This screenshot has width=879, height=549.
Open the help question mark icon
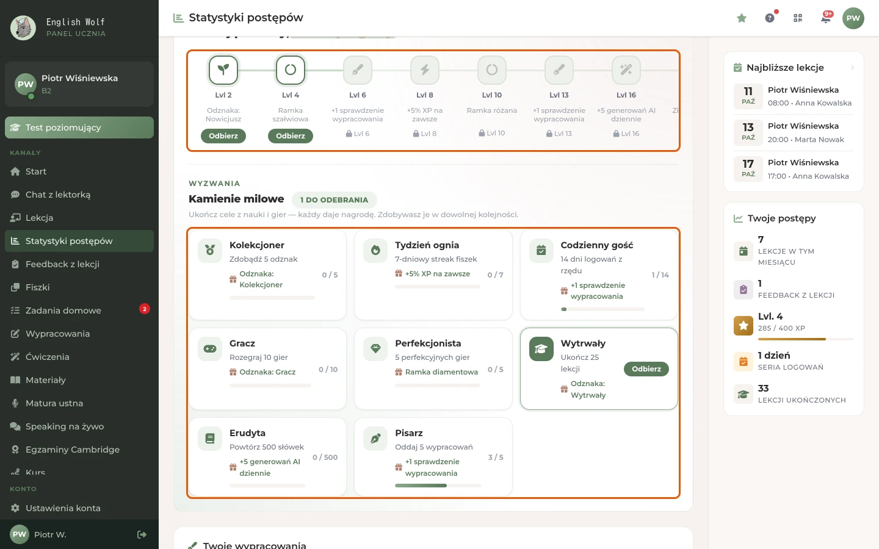click(x=770, y=18)
